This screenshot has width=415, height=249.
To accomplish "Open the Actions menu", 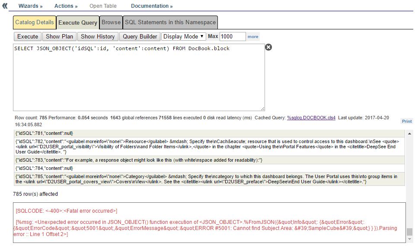I will pyautogui.click(x=66, y=6).
